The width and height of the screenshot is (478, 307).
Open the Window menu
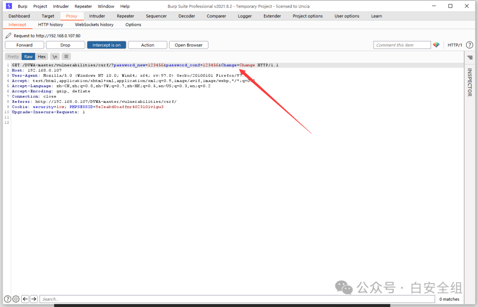tap(106, 6)
